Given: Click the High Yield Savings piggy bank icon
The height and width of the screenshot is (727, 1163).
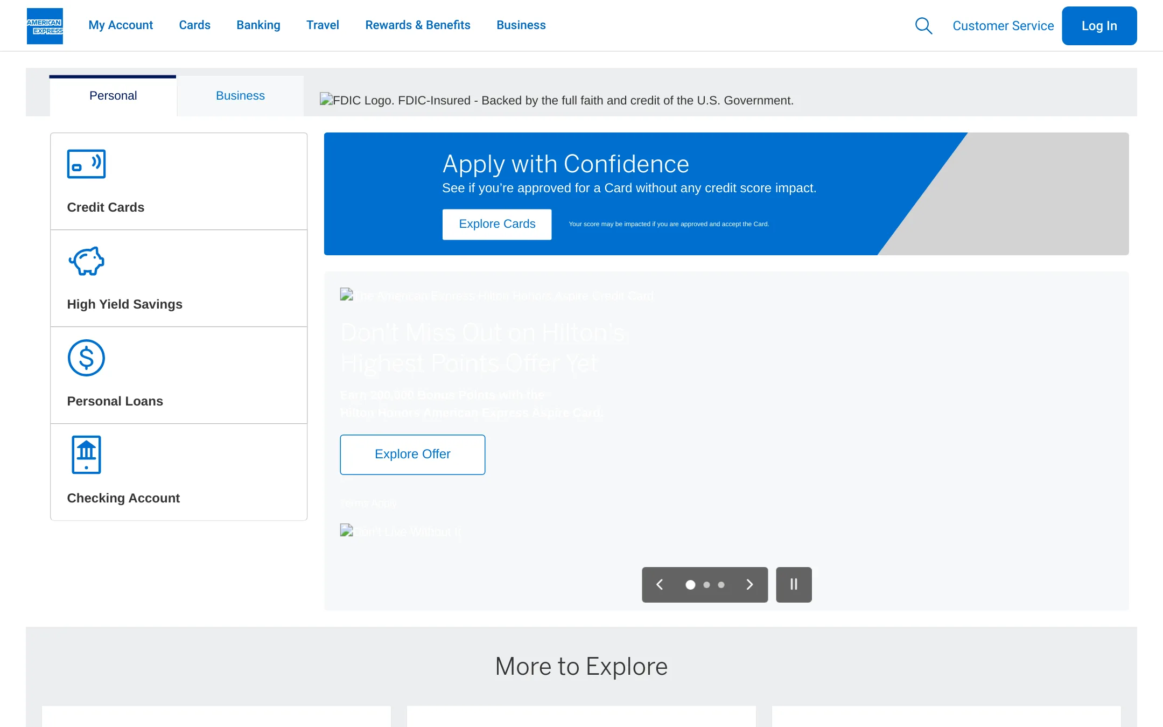Looking at the screenshot, I should point(86,261).
